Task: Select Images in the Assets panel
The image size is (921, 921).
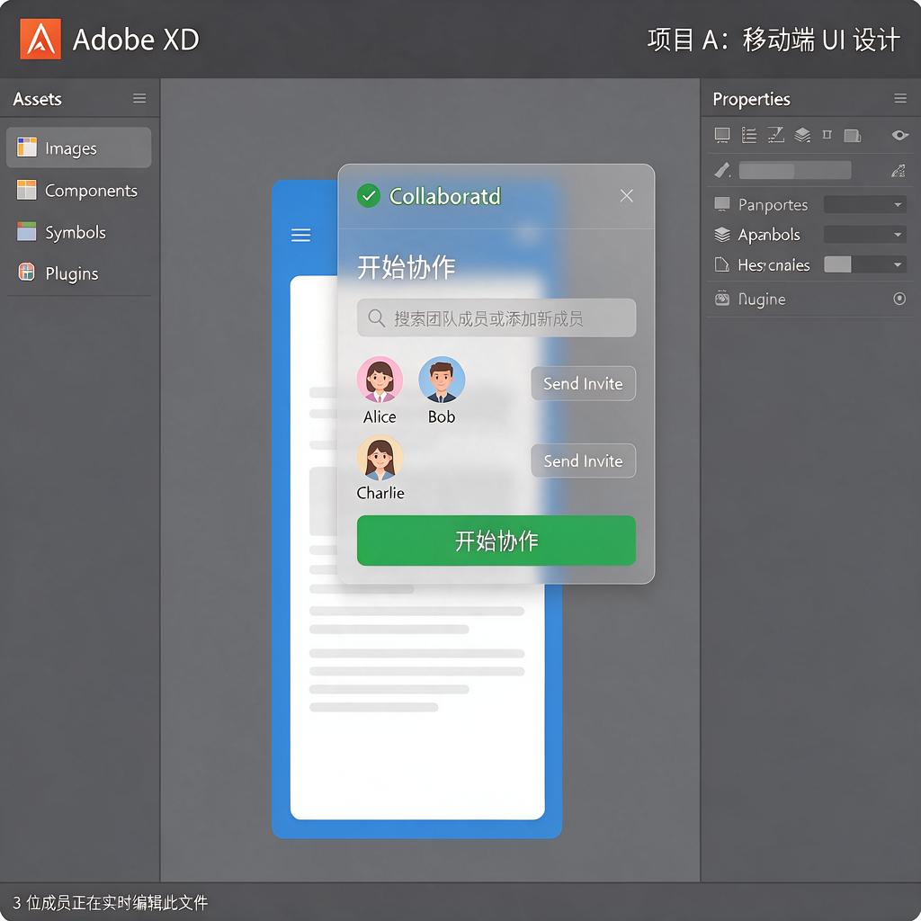Action: pos(79,148)
